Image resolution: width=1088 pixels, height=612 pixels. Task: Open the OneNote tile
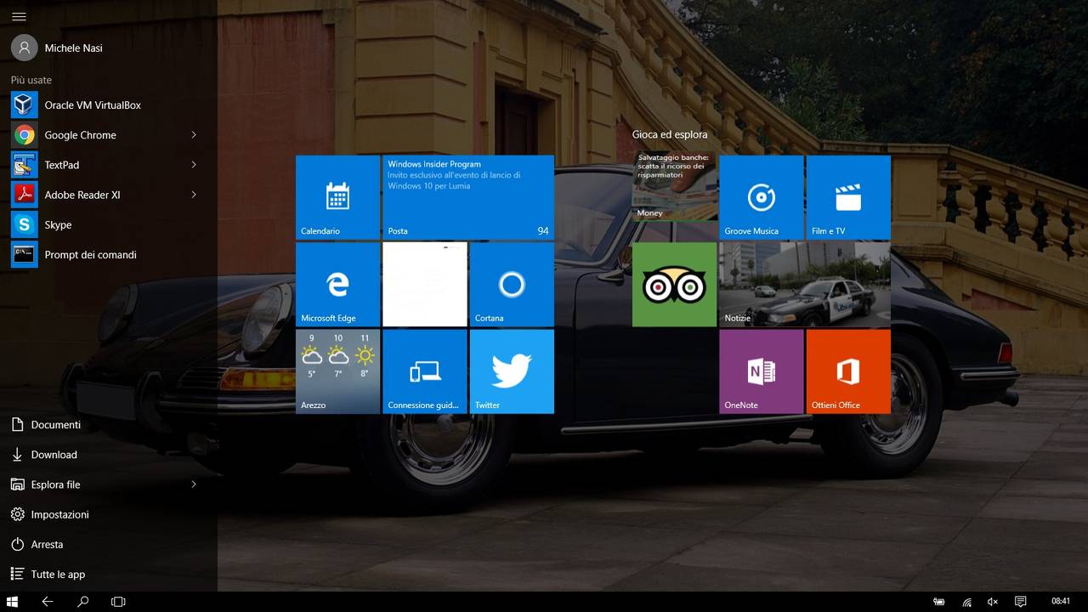pyautogui.click(x=762, y=371)
